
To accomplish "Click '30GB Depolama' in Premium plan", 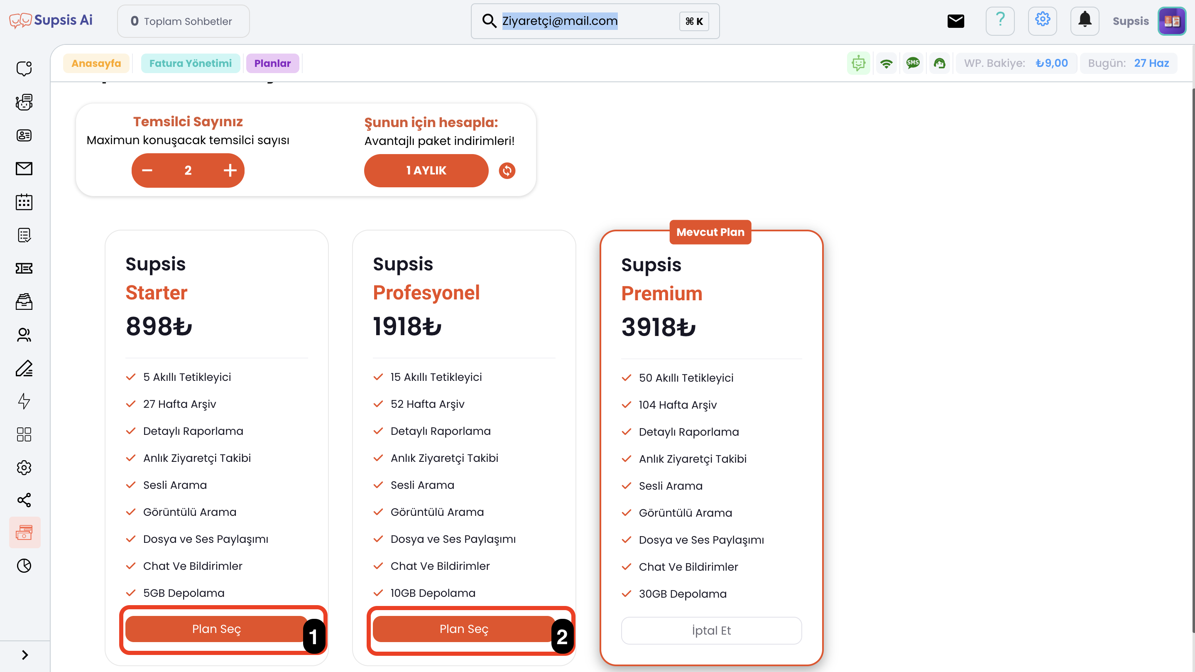I will tap(682, 594).
